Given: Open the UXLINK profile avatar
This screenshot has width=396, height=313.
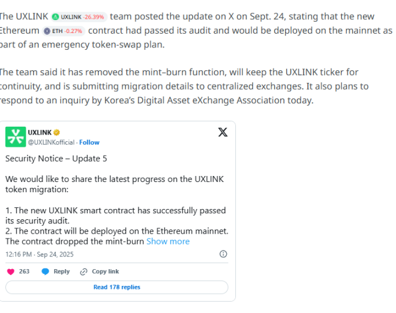Looking at the screenshot, I should pyautogui.click(x=16, y=137).
